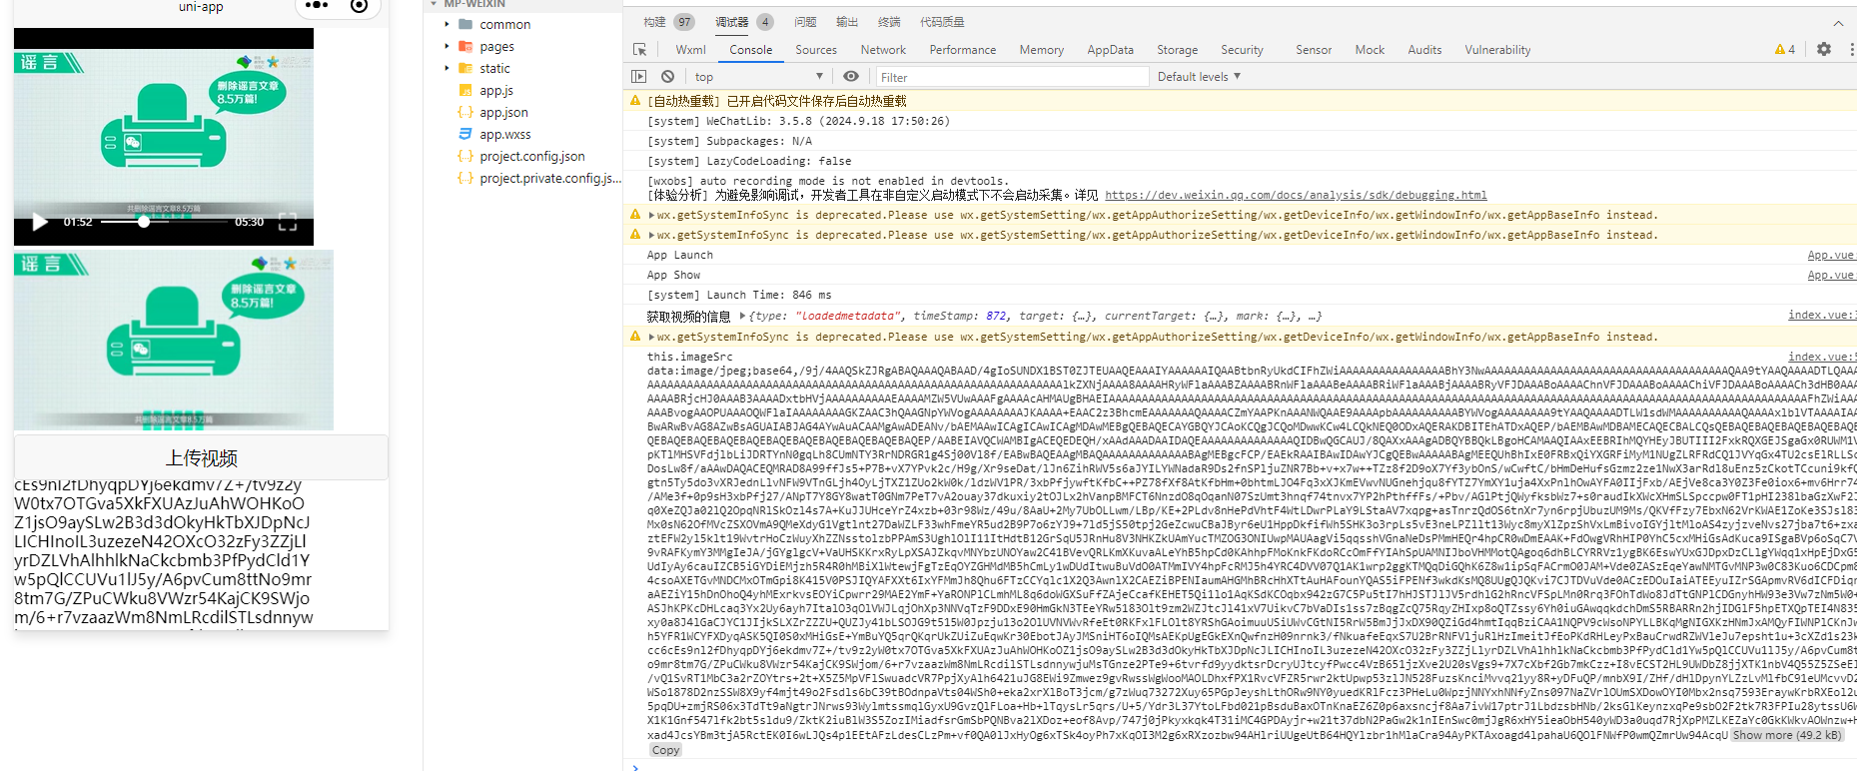Open the Memory tab
Viewport: 1857px width, 771px height.
tap(1041, 49)
